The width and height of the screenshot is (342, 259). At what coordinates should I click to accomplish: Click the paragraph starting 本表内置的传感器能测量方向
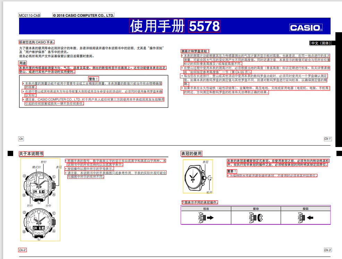point(93,70)
